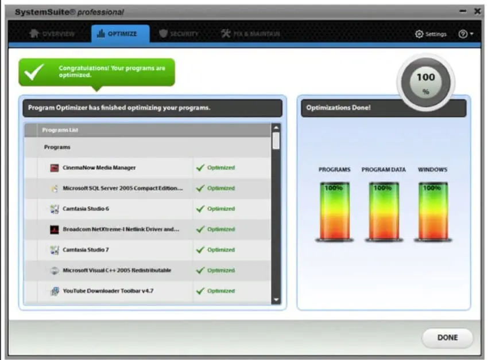The width and height of the screenshot is (488, 360).
Task: Select the Camtasia Studio 7 entry
Action: point(148,250)
